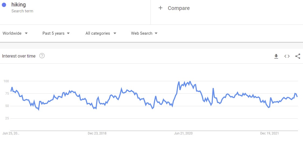Viewport: 303px width, 146px height.
Task: Click the truncated Jun 25 axis label
Action: 11,133
